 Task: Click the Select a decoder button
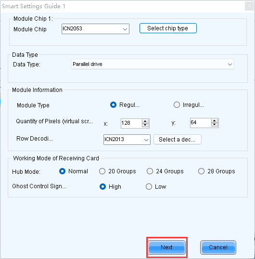coord(178,140)
